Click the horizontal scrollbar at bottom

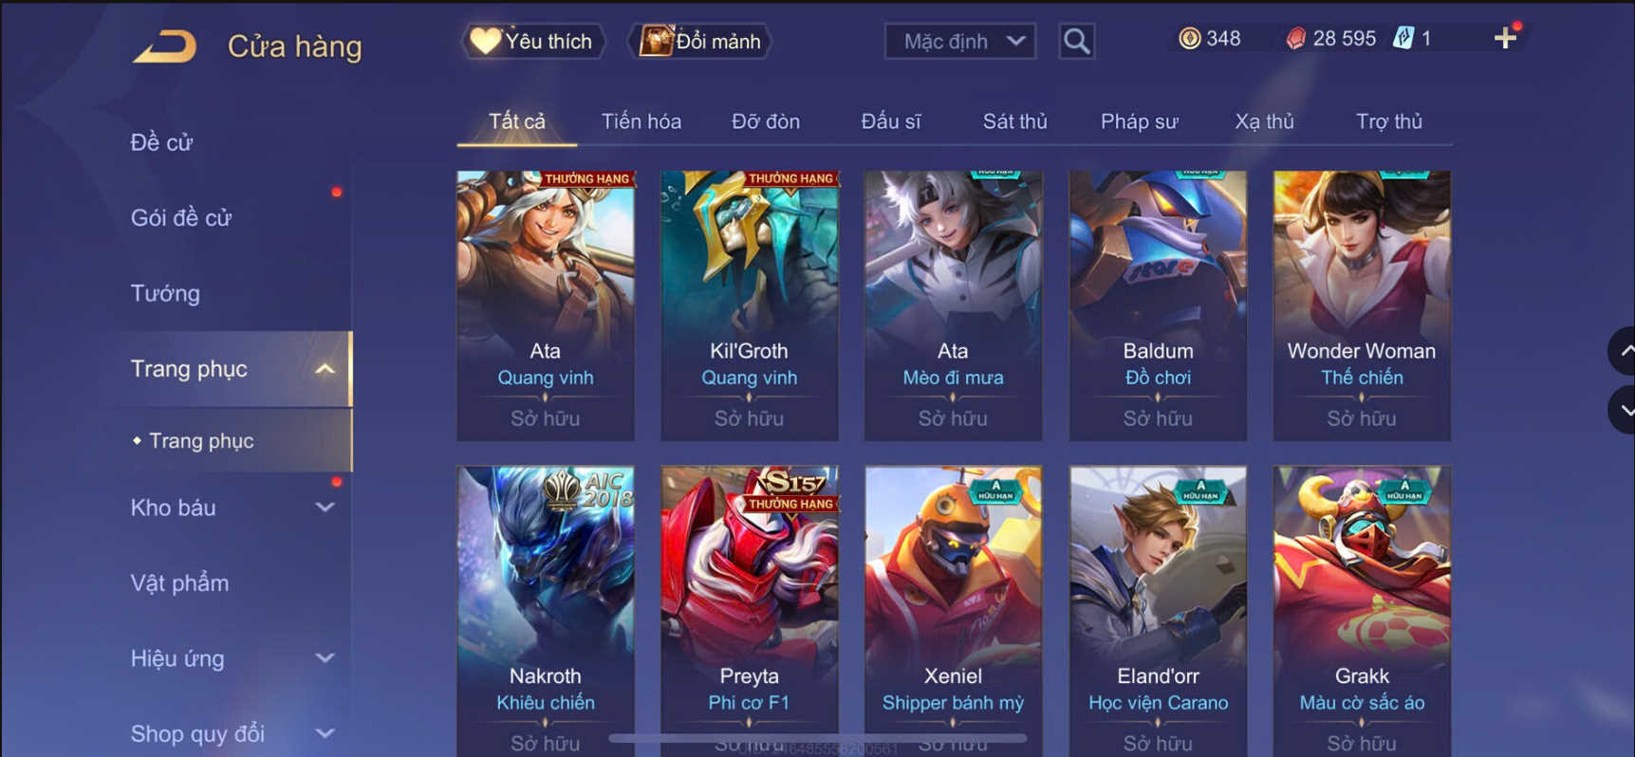[x=818, y=737]
